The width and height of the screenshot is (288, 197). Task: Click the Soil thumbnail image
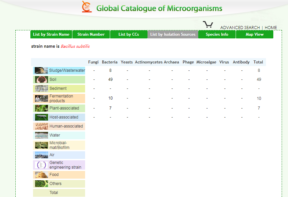pos(41,79)
